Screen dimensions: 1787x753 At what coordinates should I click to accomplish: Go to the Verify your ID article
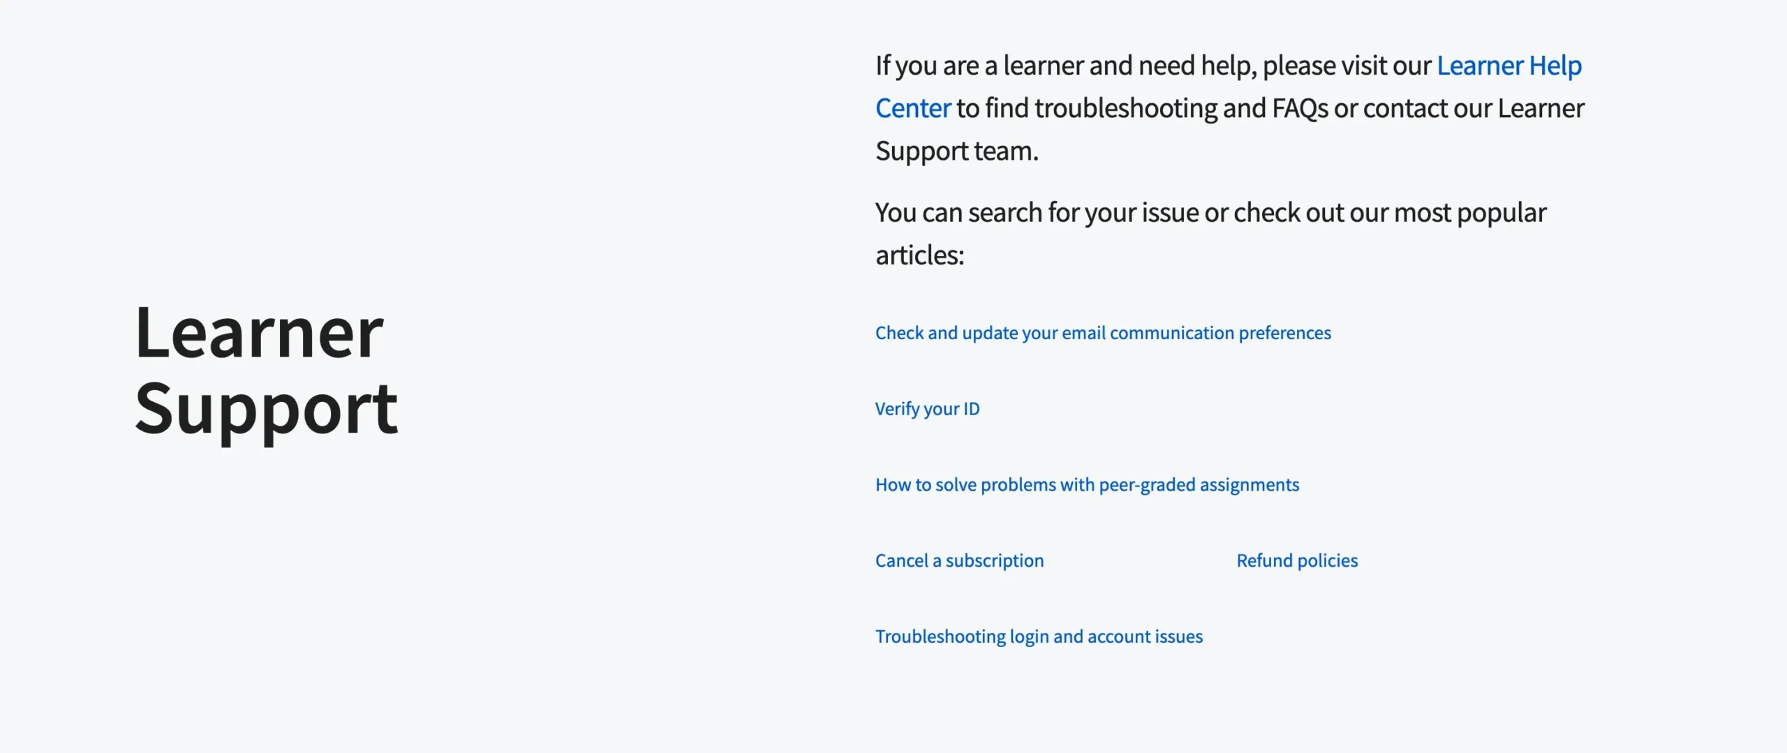coord(927,409)
